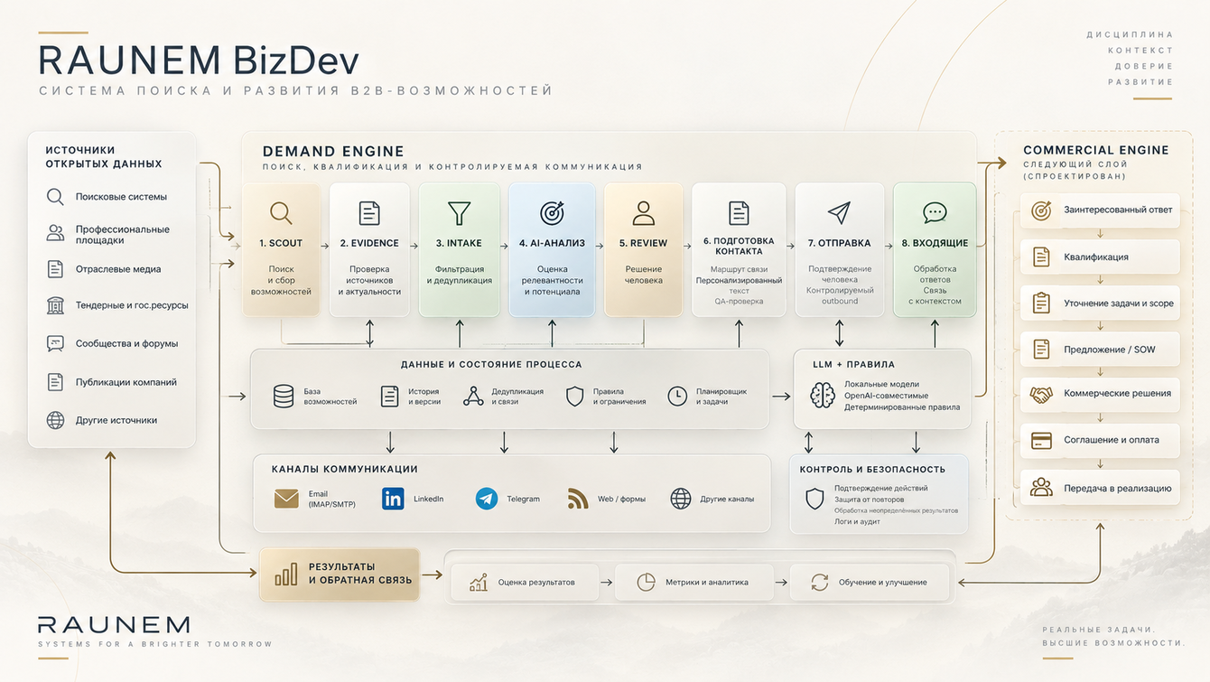Click the shield icon beside Правила и ограничения
This screenshot has width=1210, height=682.
coord(575,396)
